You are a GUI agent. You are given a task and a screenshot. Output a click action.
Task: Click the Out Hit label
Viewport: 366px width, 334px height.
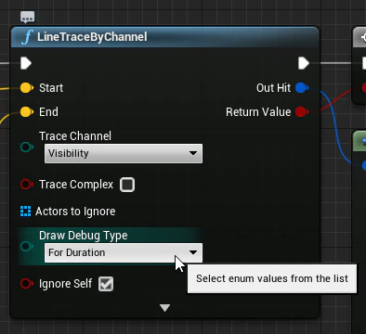click(x=274, y=88)
